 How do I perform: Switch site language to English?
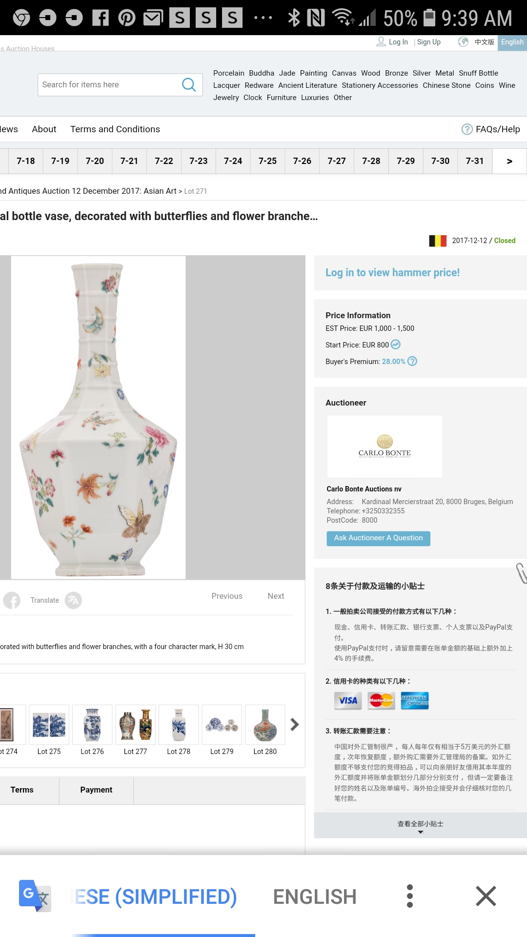point(512,42)
